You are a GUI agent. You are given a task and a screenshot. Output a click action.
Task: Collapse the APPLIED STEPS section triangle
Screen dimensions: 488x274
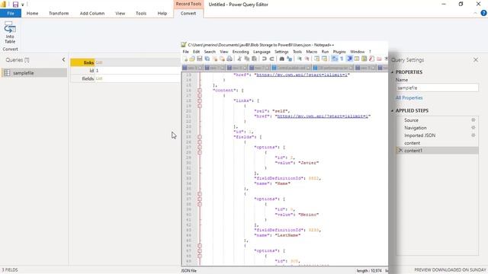point(392,110)
